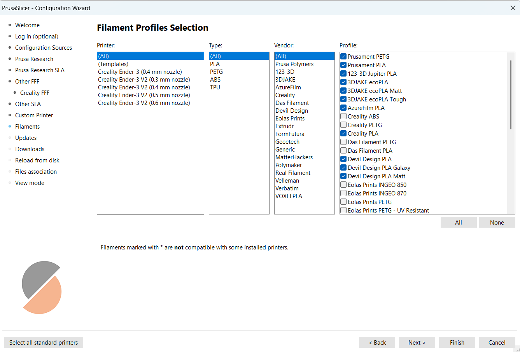Filter vendor list by Polymaker
The width and height of the screenshot is (520, 352).
pos(289,165)
